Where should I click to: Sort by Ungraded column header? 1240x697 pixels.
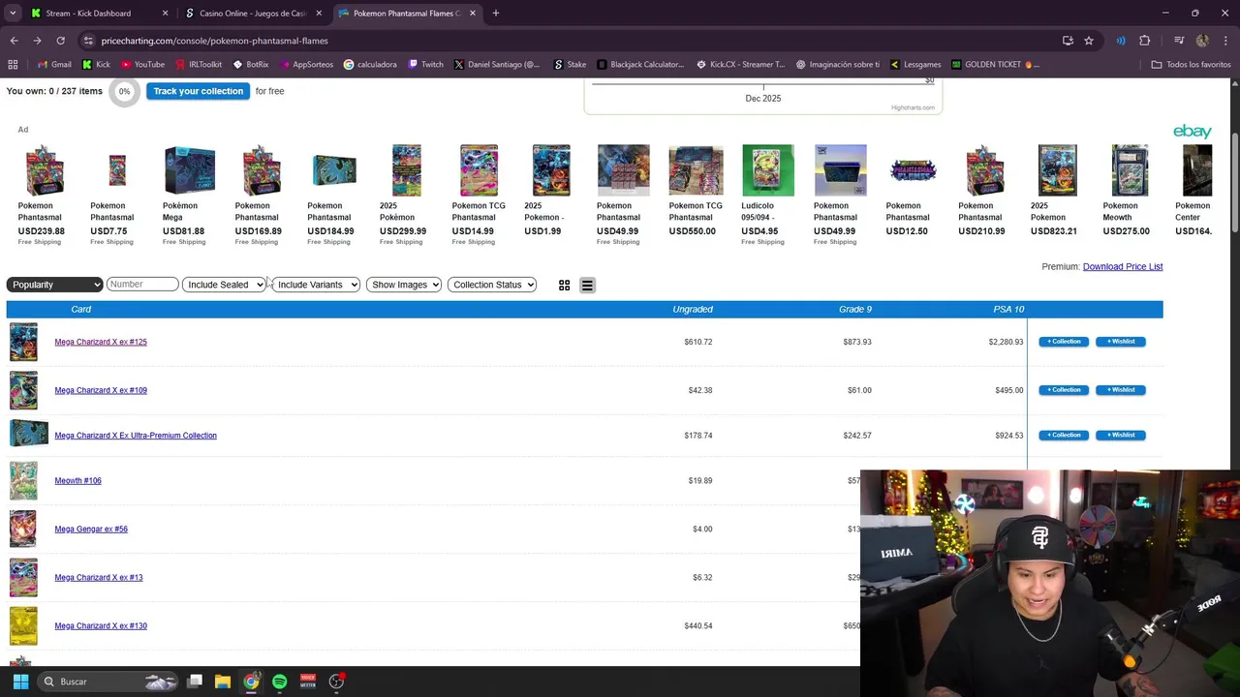pos(693,310)
